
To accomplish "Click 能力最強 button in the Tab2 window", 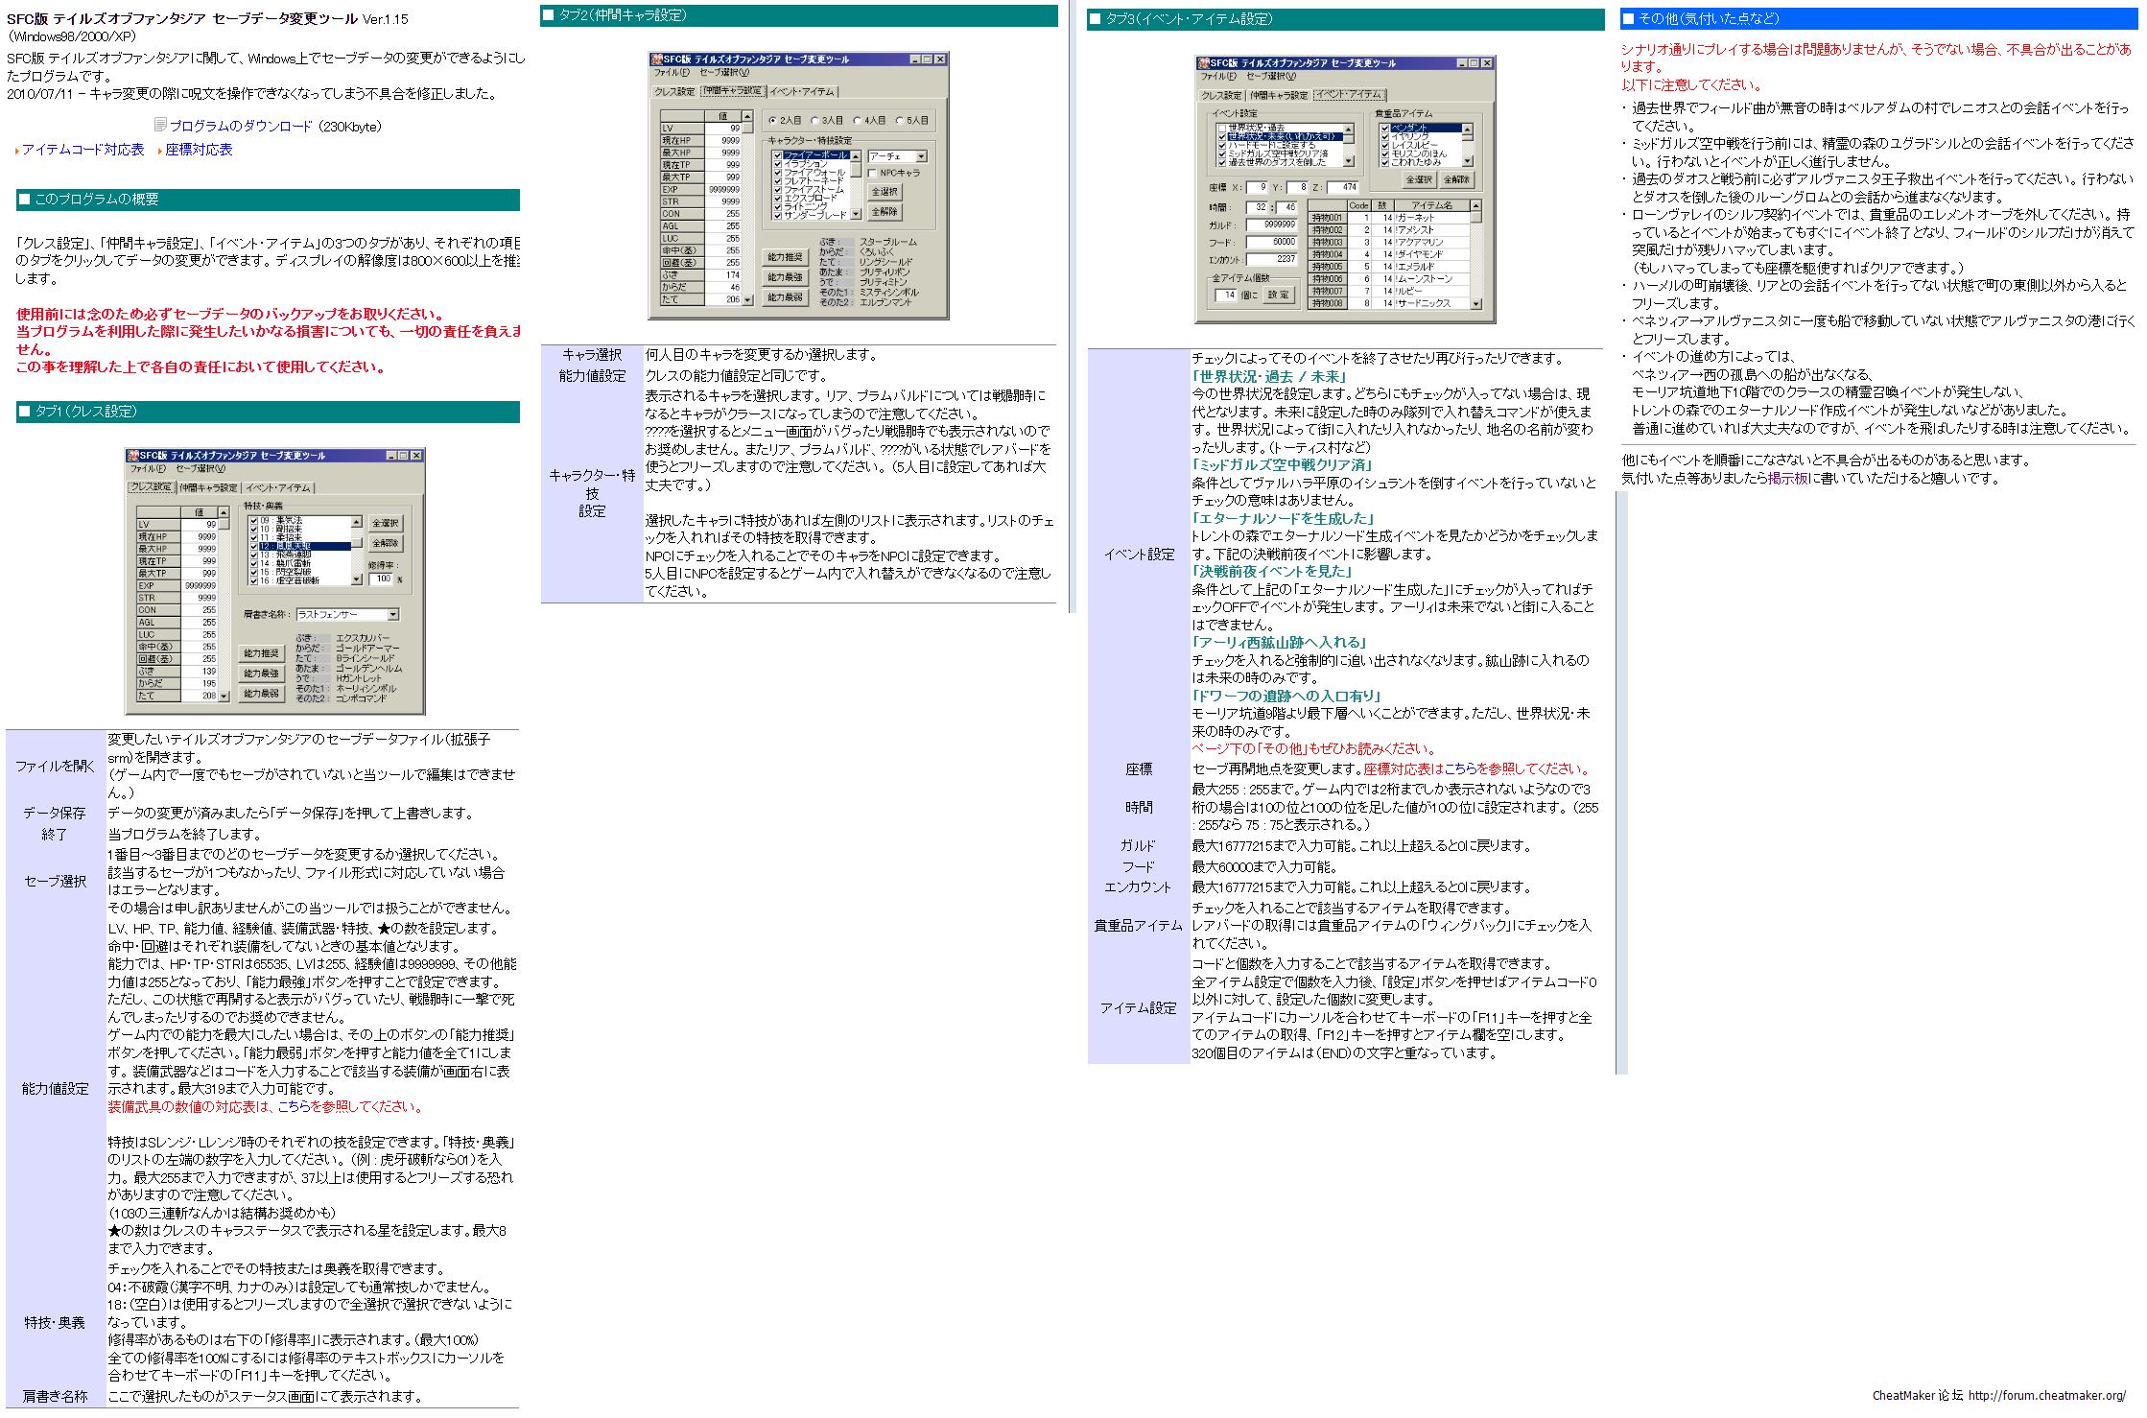I will [786, 277].
